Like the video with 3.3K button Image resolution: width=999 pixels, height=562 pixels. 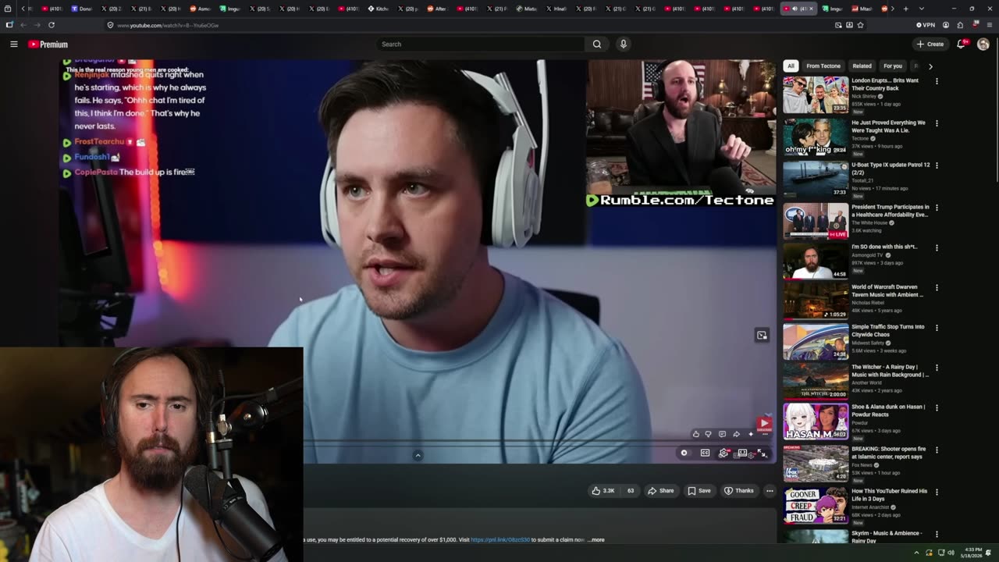pyautogui.click(x=603, y=490)
